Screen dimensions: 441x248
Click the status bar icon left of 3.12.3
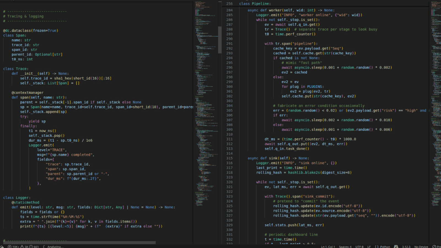click(396, 247)
